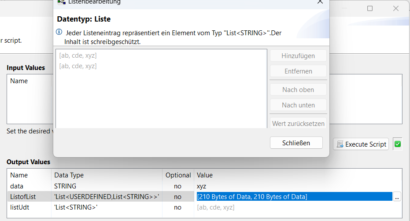Click the Schließen button
The image size is (410, 221).
296,143
